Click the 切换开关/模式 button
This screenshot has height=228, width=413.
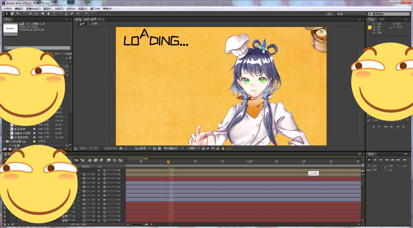(78, 224)
